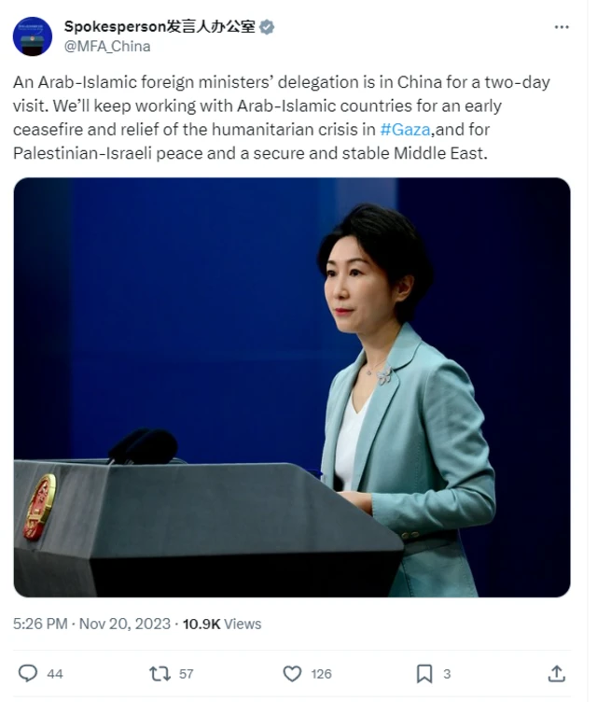Click the 3 bookmarks count
The height and width of the screenshot is (702, 597).
pyautogui.click(x=447, y=674)
